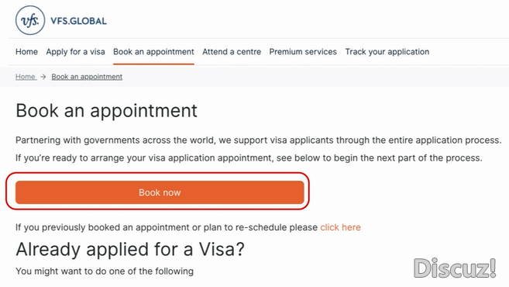Select the Book an appointment navigation tab
The height and width of the screenshot is (287, 509).
[153, 52]
